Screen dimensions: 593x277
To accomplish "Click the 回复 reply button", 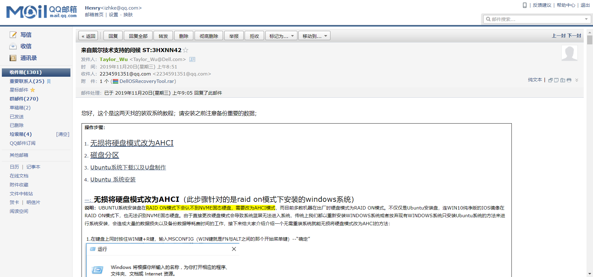I will [x=113, y=36].
